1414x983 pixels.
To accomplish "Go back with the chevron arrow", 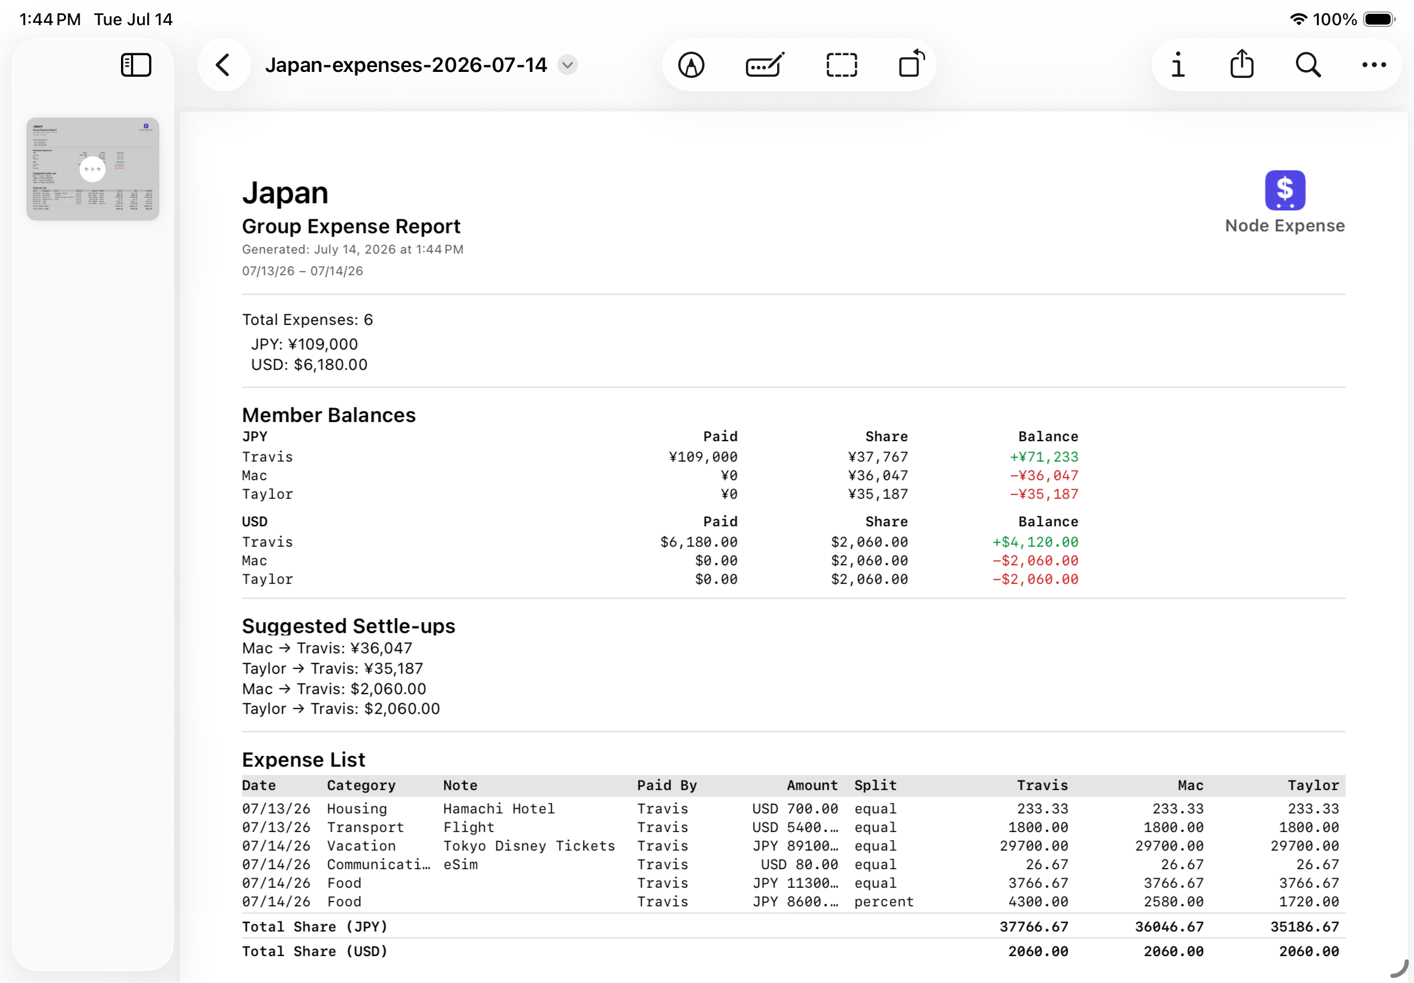I will tap(223, 65).
